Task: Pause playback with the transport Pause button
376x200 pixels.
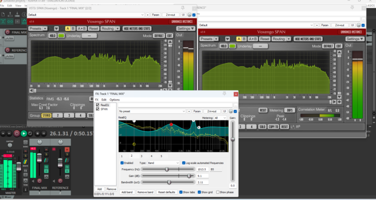Action: point(44,133)
